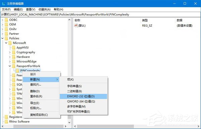Screen dimensions: 201x129
Task: Expand the Cryptography tree node
Action: (10, 52)
